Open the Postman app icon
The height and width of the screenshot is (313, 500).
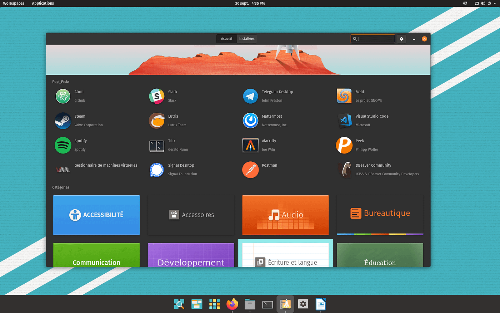coord(250,170)
